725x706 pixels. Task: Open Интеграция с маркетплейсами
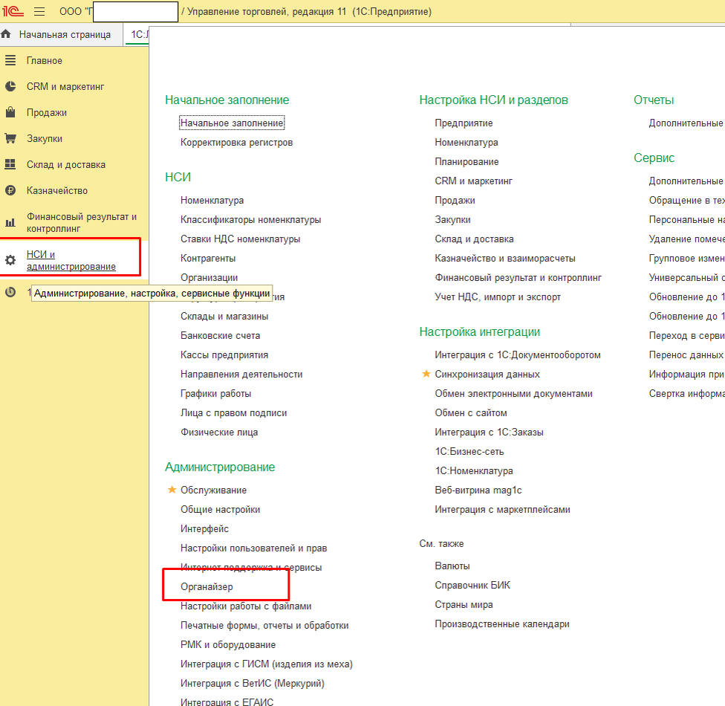[x=503, y=509]
